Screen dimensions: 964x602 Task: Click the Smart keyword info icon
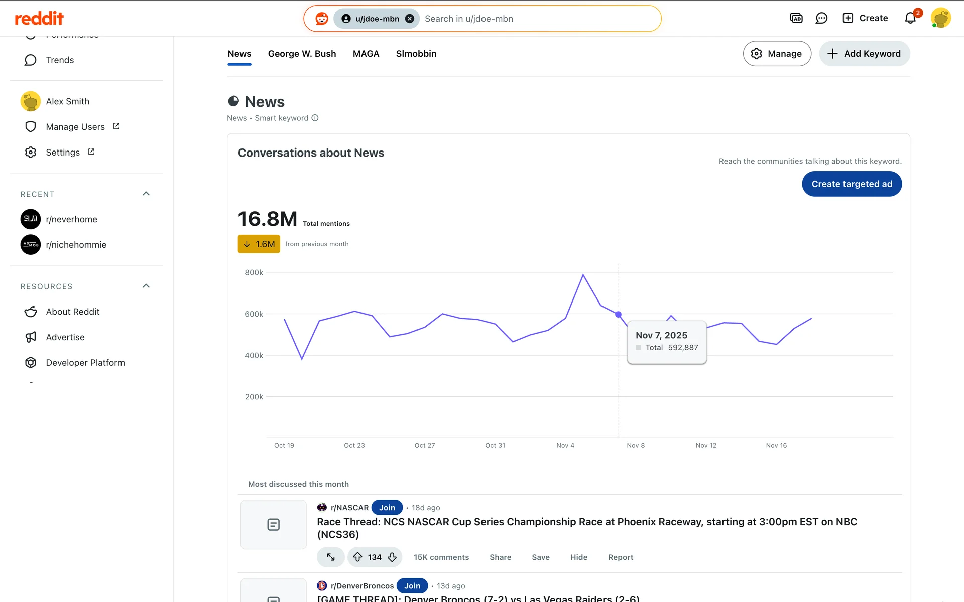coord(315,118)
